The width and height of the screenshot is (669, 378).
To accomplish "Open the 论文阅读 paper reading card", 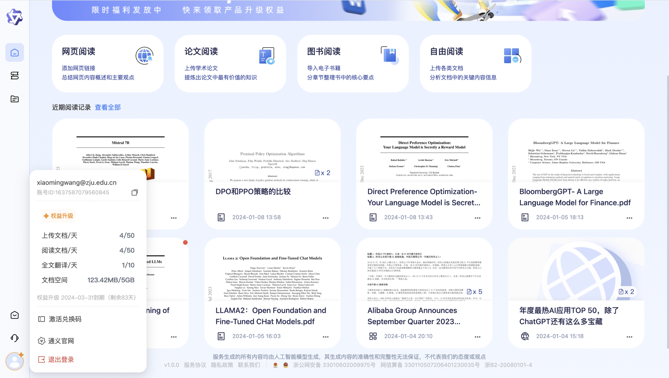I will pos(230,64).
